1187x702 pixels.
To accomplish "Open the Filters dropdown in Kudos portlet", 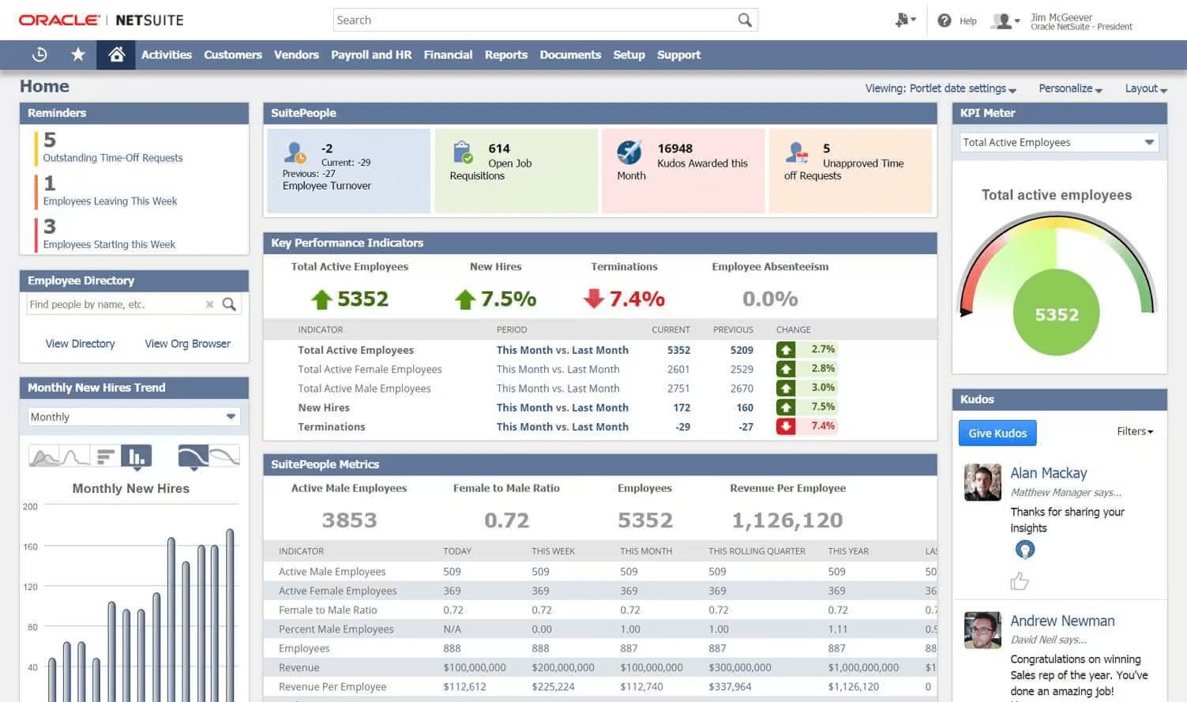I will [x=1135, y=431].
